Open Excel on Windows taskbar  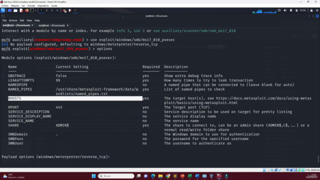(190, 176)
